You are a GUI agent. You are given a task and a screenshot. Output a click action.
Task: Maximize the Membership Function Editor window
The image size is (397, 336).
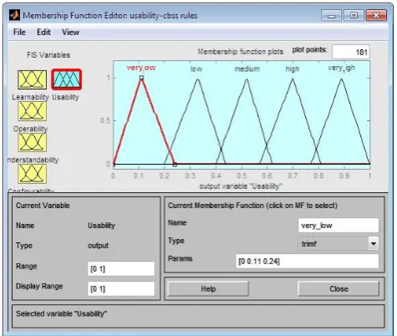coord(354,15)
